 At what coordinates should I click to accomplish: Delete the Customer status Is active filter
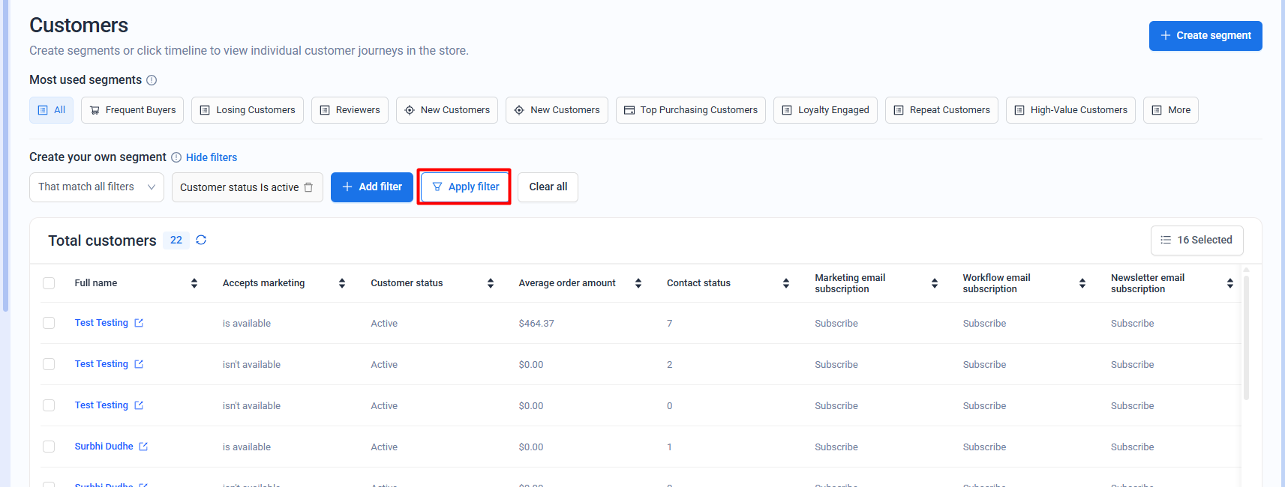click(x=308, y=187)
